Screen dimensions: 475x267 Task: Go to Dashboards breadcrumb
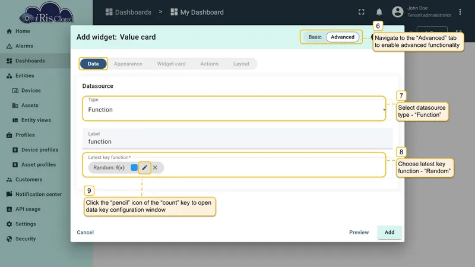pyautogui.click(x=128, y=12)
